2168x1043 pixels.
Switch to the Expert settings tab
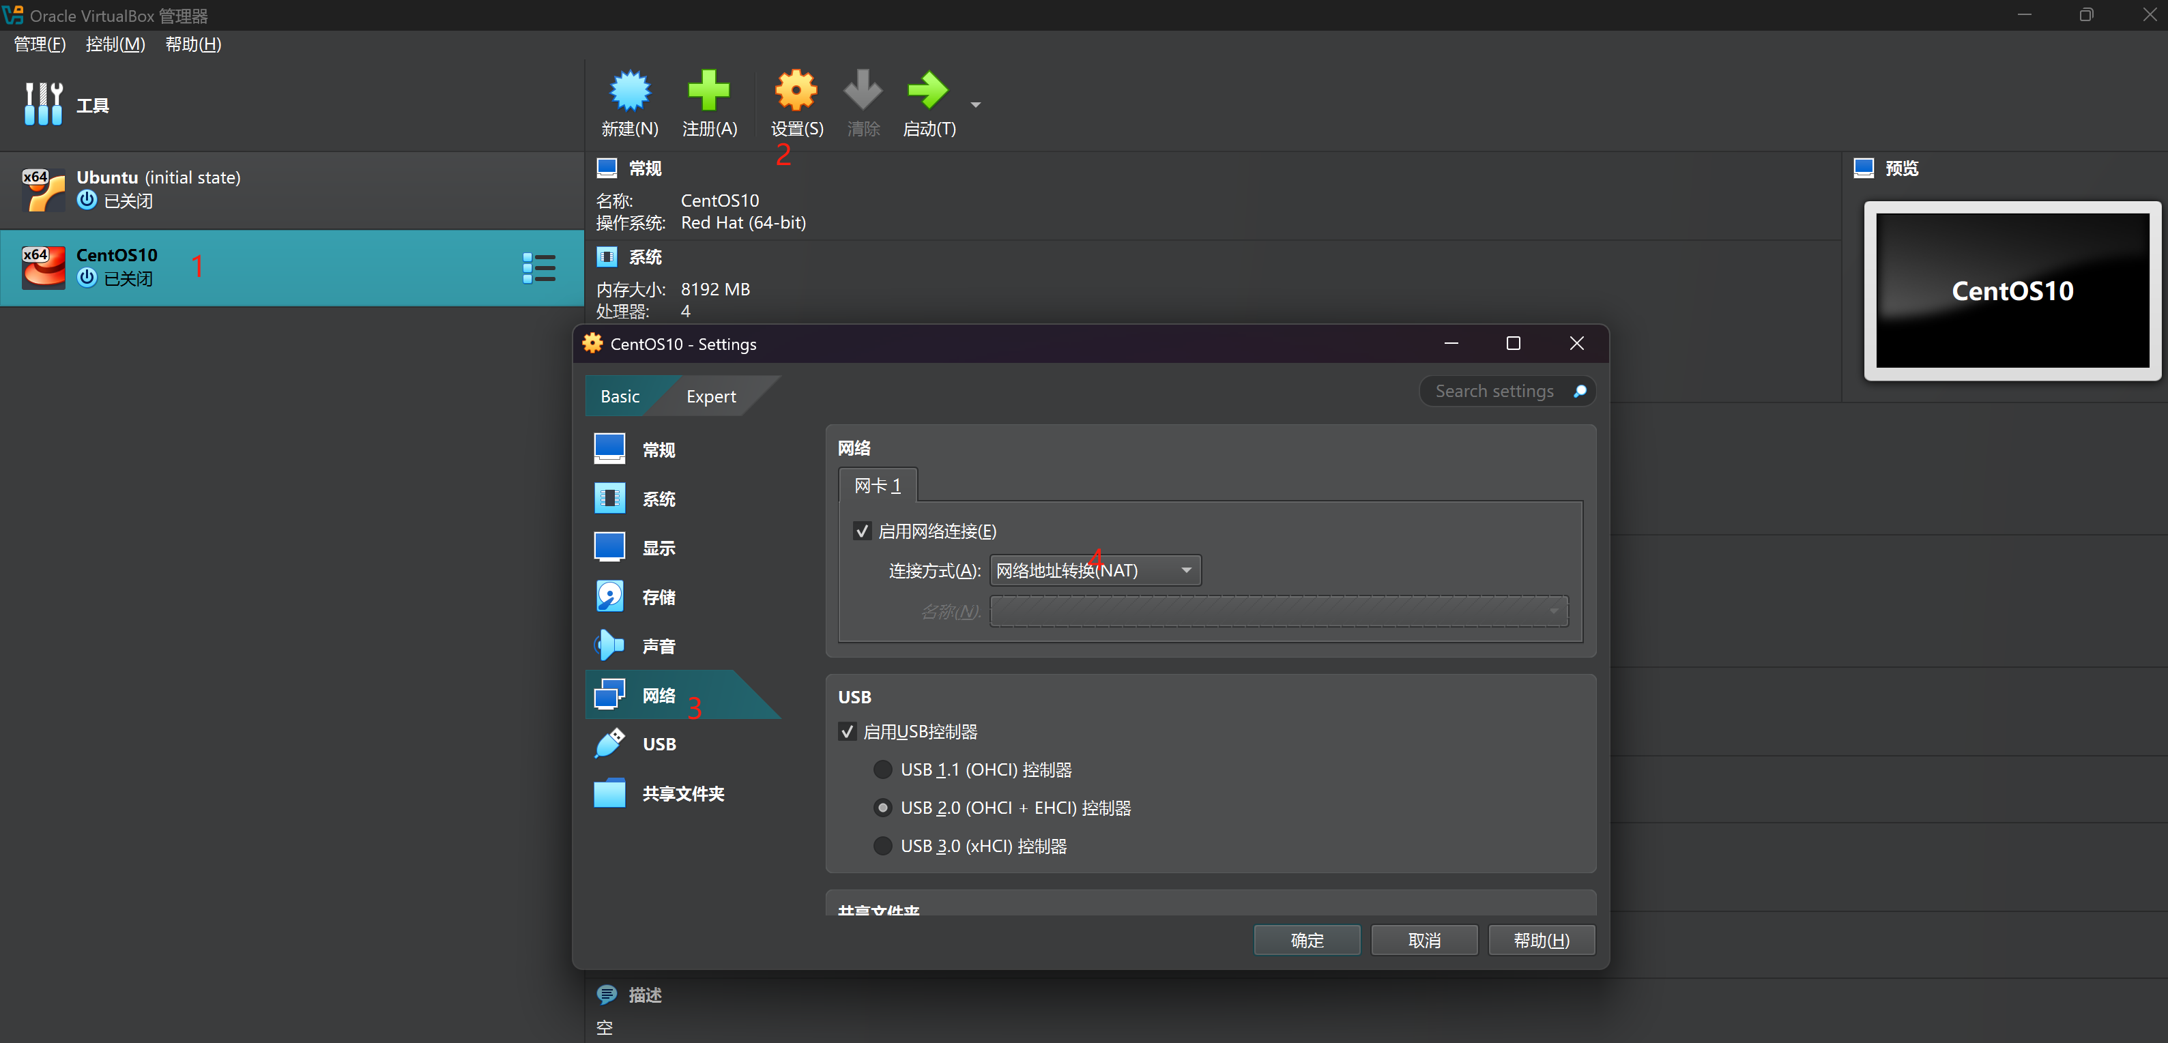click(710, 396)
